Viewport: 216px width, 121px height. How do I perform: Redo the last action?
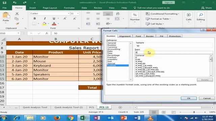25,2
